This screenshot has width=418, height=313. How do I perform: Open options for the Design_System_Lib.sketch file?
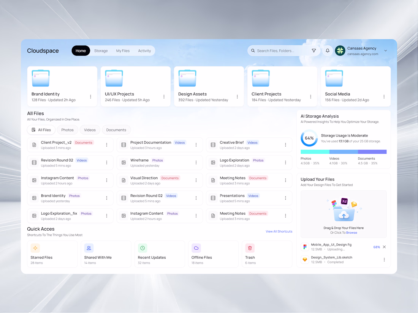pyautogui.click(x=384, y=260)
